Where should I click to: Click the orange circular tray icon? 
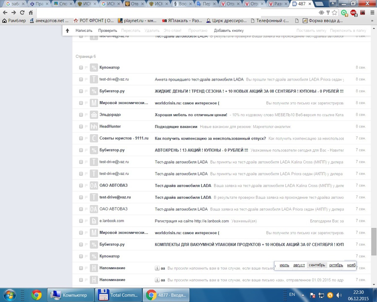tap(330, 295)
